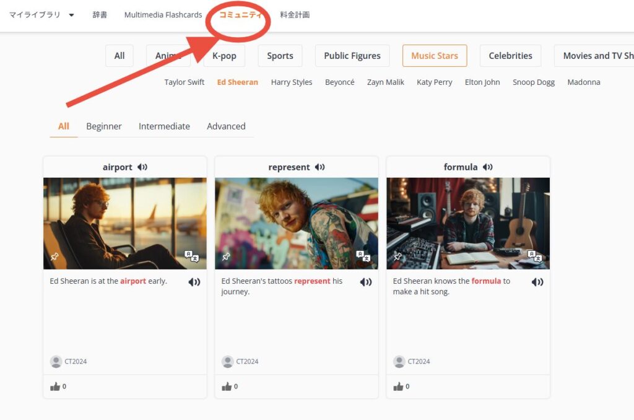
Task: Select the K-pop category
Action: coord(224,56)
